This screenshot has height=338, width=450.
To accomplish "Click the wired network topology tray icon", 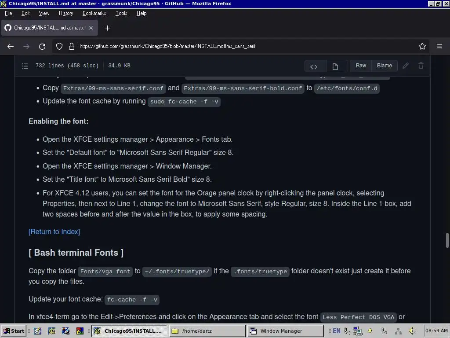I will pos(398,331).
